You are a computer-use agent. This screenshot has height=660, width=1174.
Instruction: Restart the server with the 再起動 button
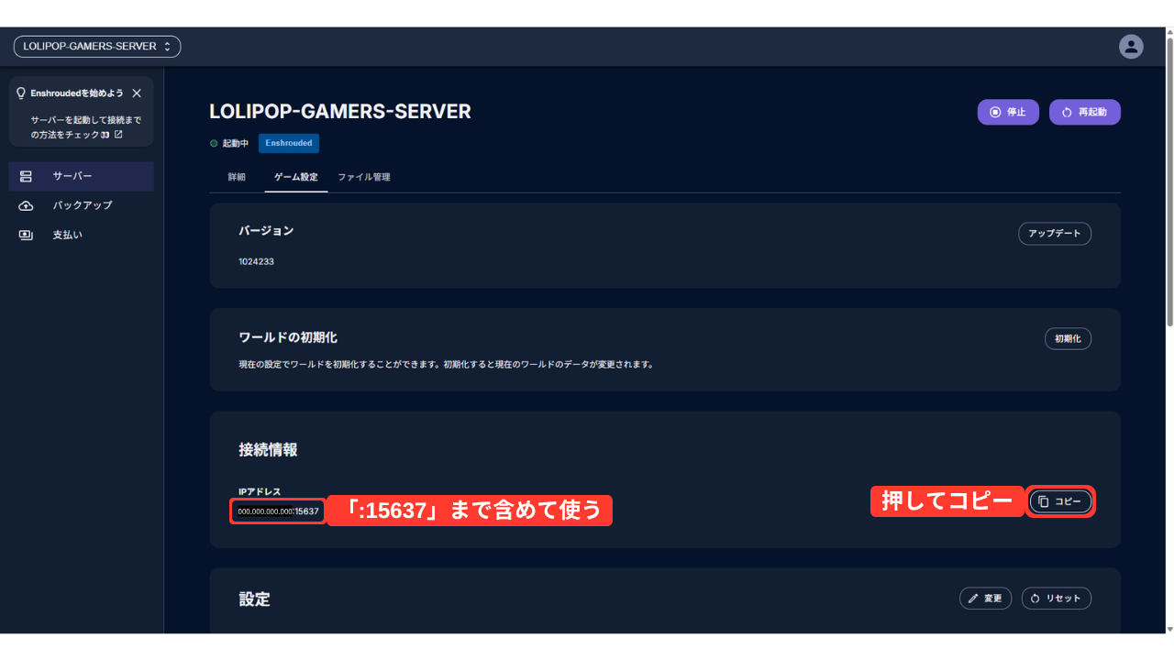point(1085,112)
